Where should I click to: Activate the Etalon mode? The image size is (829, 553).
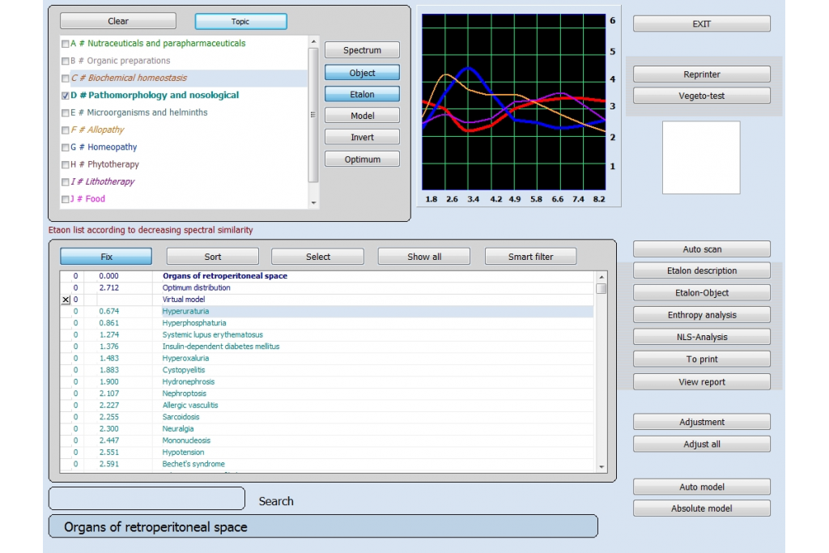coord(362,93)
